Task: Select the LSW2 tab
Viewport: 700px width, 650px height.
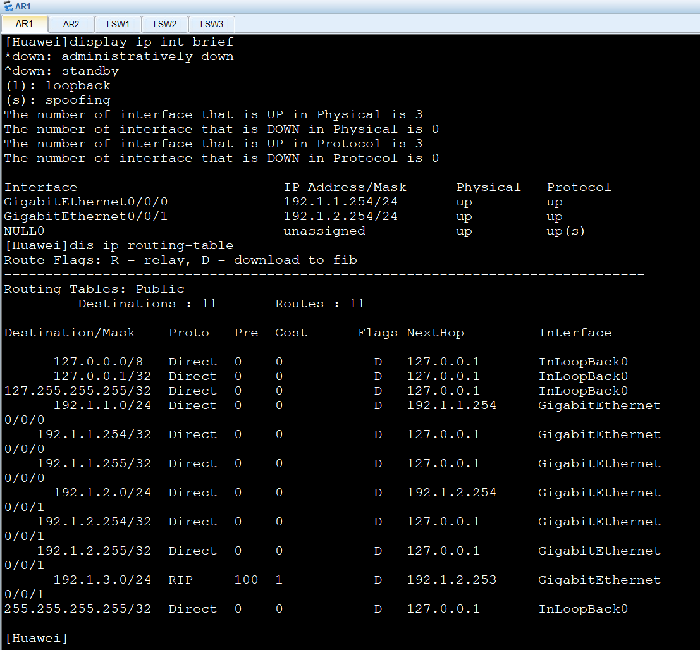Action: 164,25
